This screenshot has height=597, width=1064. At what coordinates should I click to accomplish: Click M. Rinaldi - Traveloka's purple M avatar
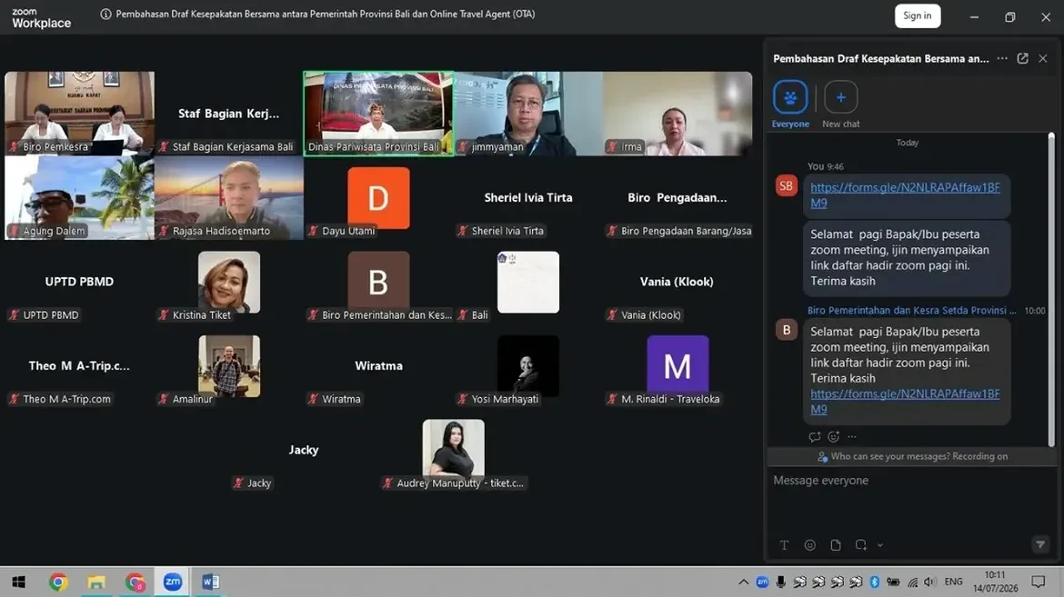click(678, 365)
